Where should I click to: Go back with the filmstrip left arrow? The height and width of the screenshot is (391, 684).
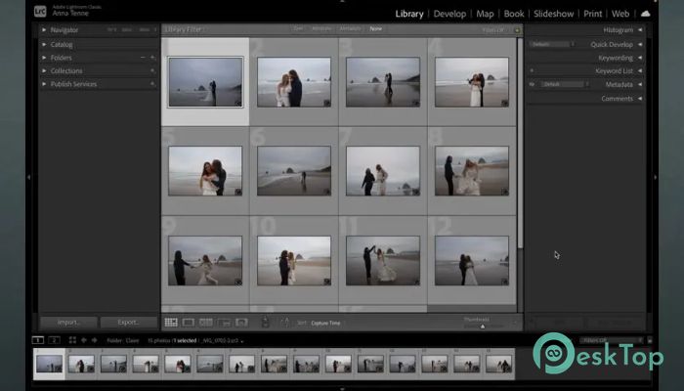84,340
